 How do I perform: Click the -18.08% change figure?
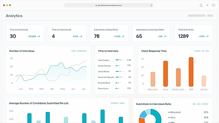click(32, 36)
